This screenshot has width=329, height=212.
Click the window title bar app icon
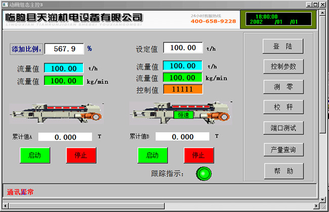click(x=6, y=5)
